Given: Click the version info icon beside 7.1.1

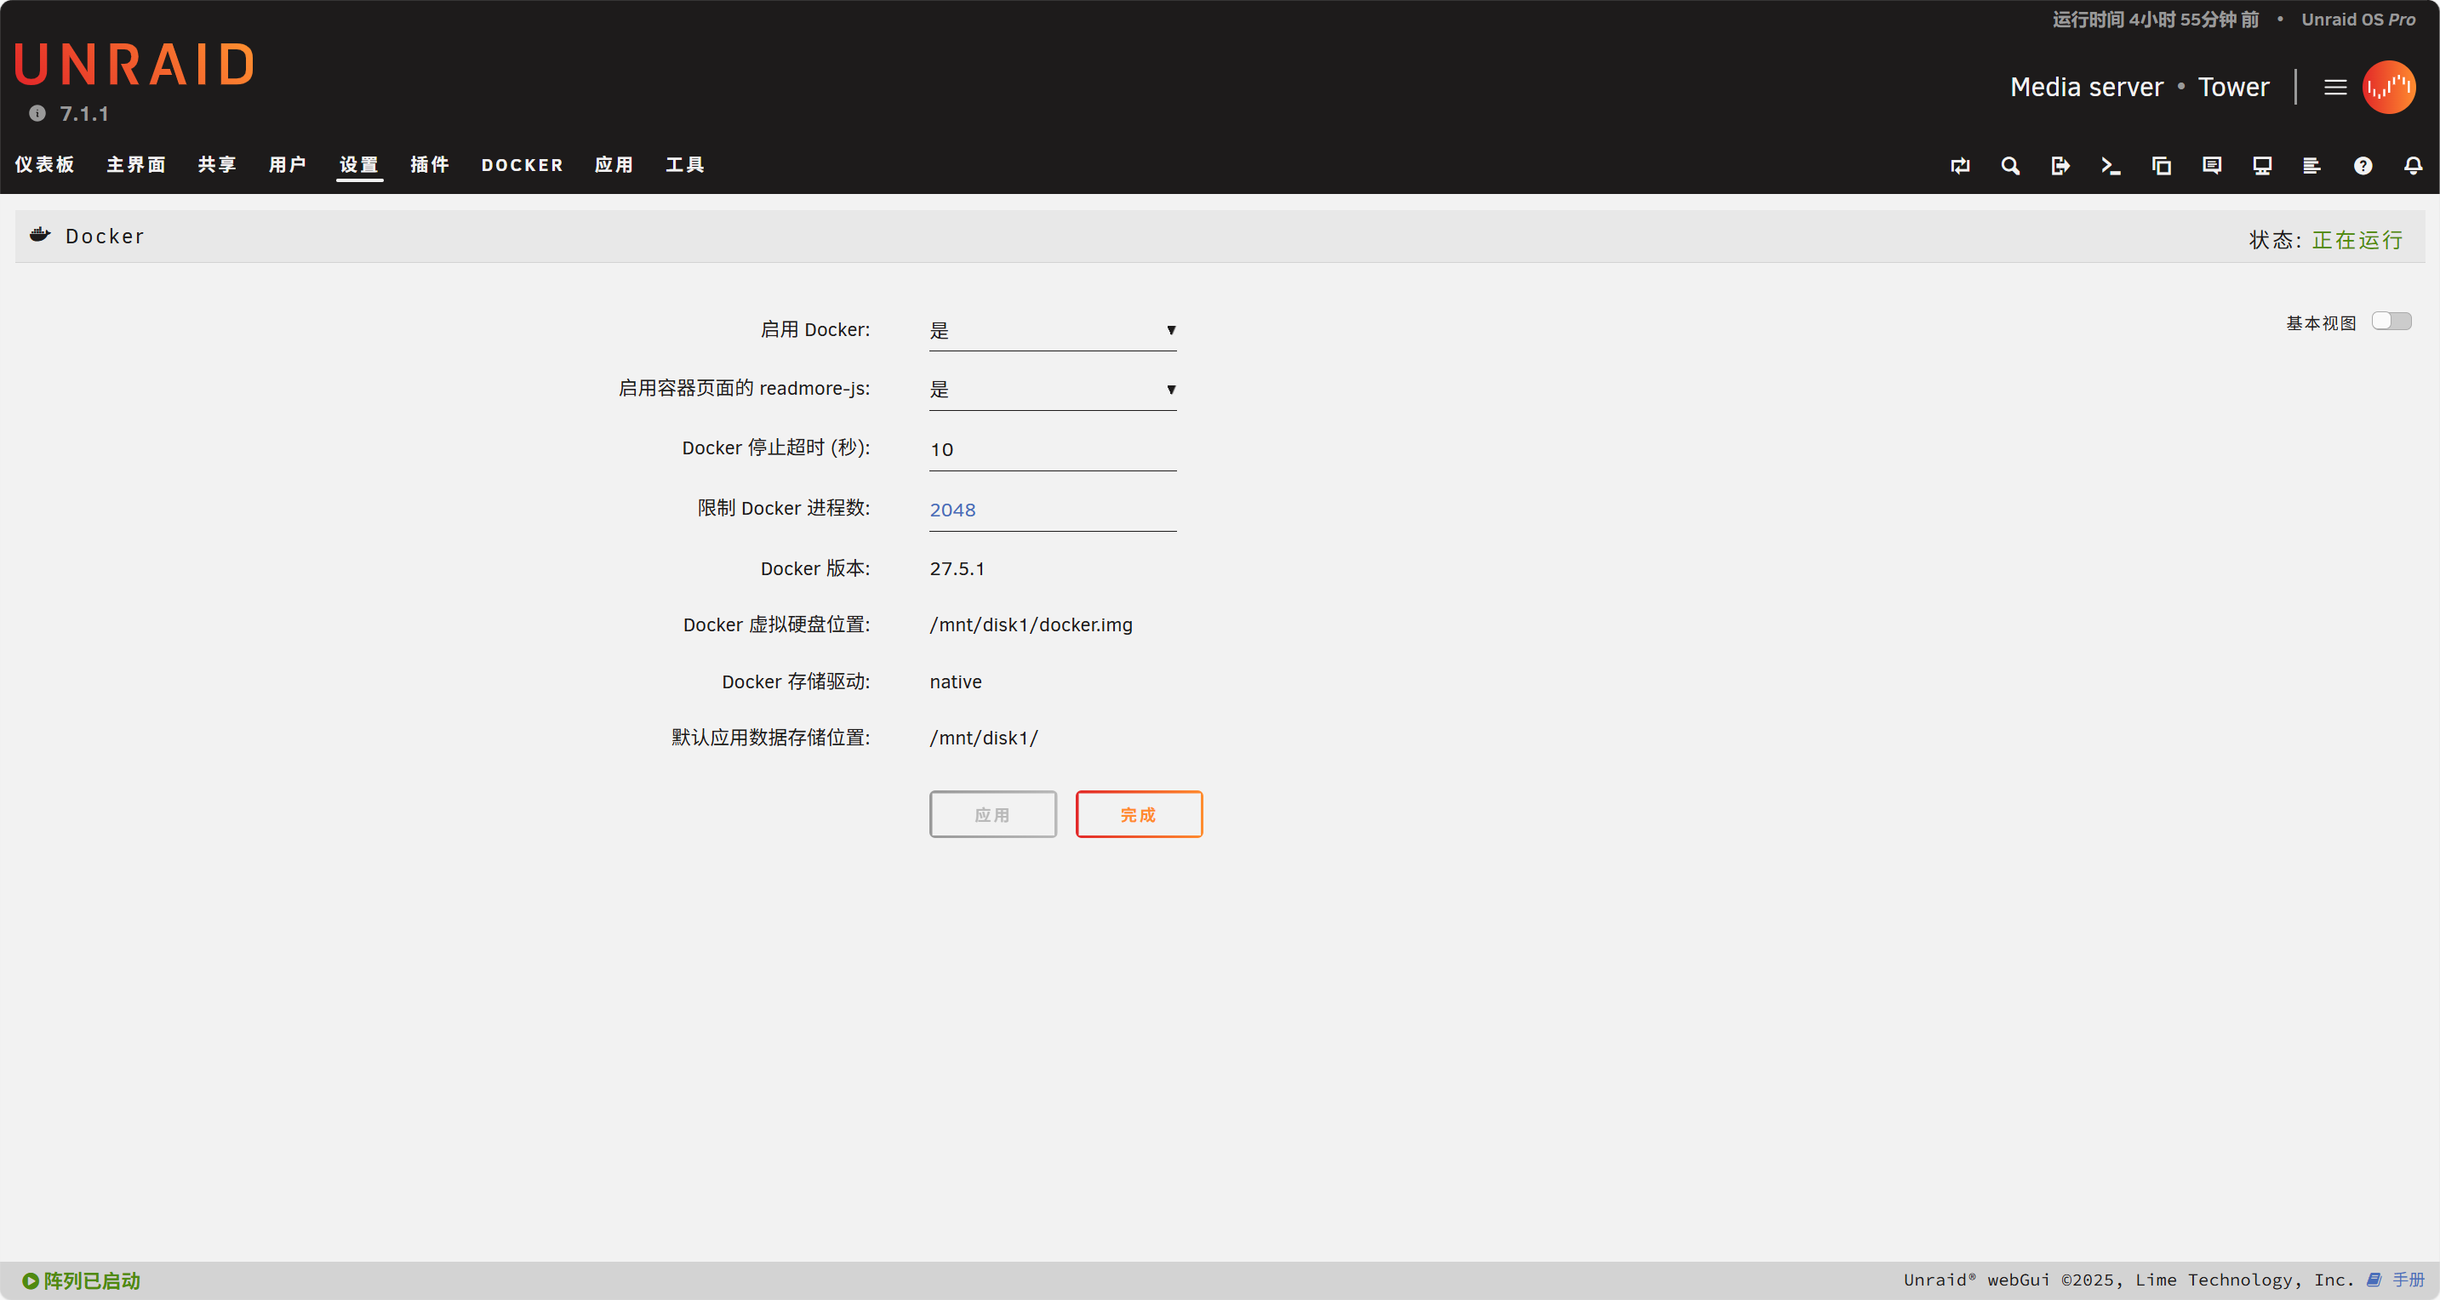Looking at the screenshot, I should pyautogui.click(x=37, y=114).
